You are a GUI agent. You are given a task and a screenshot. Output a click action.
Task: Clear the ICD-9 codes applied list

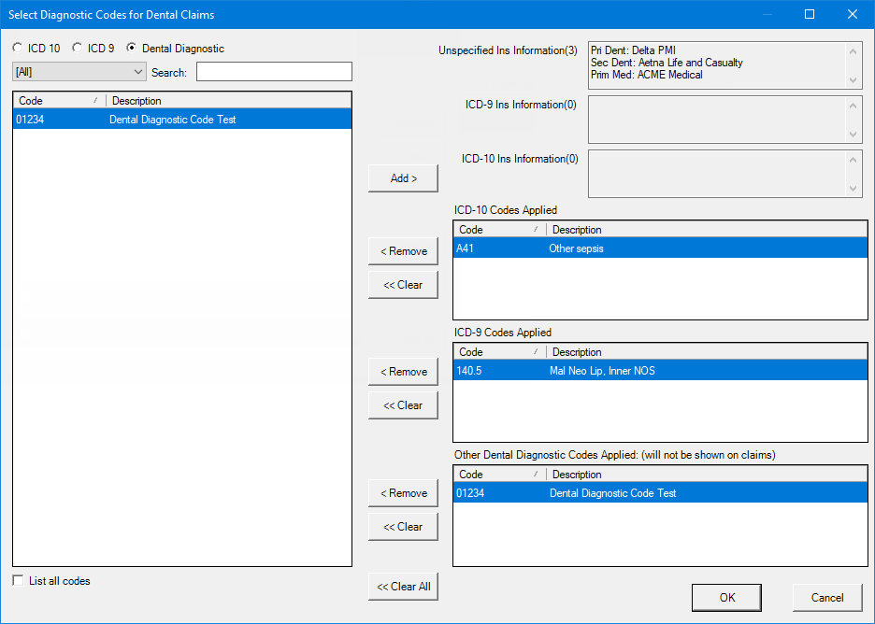pos(403,405)
